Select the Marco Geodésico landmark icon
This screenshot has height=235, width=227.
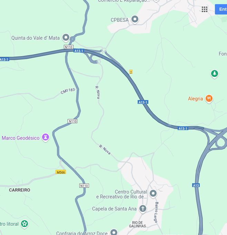[x=46, y=137]
